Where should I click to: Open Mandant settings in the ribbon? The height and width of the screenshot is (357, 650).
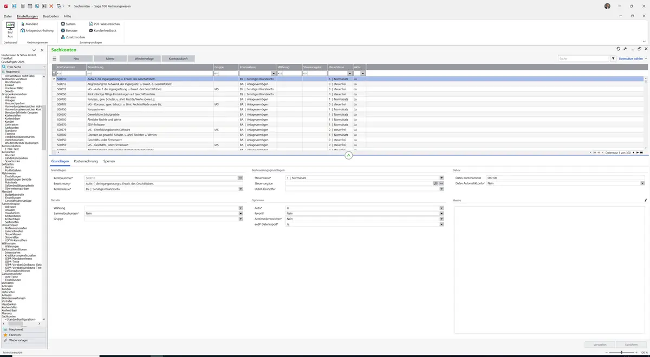(29, 24)
